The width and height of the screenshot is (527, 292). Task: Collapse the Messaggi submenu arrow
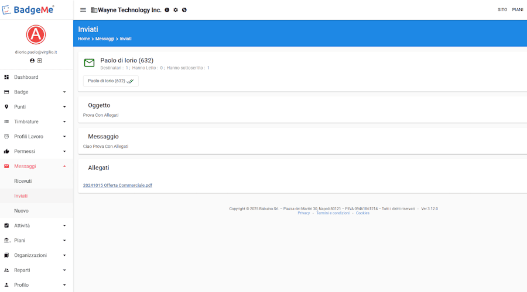coord(64,166)
